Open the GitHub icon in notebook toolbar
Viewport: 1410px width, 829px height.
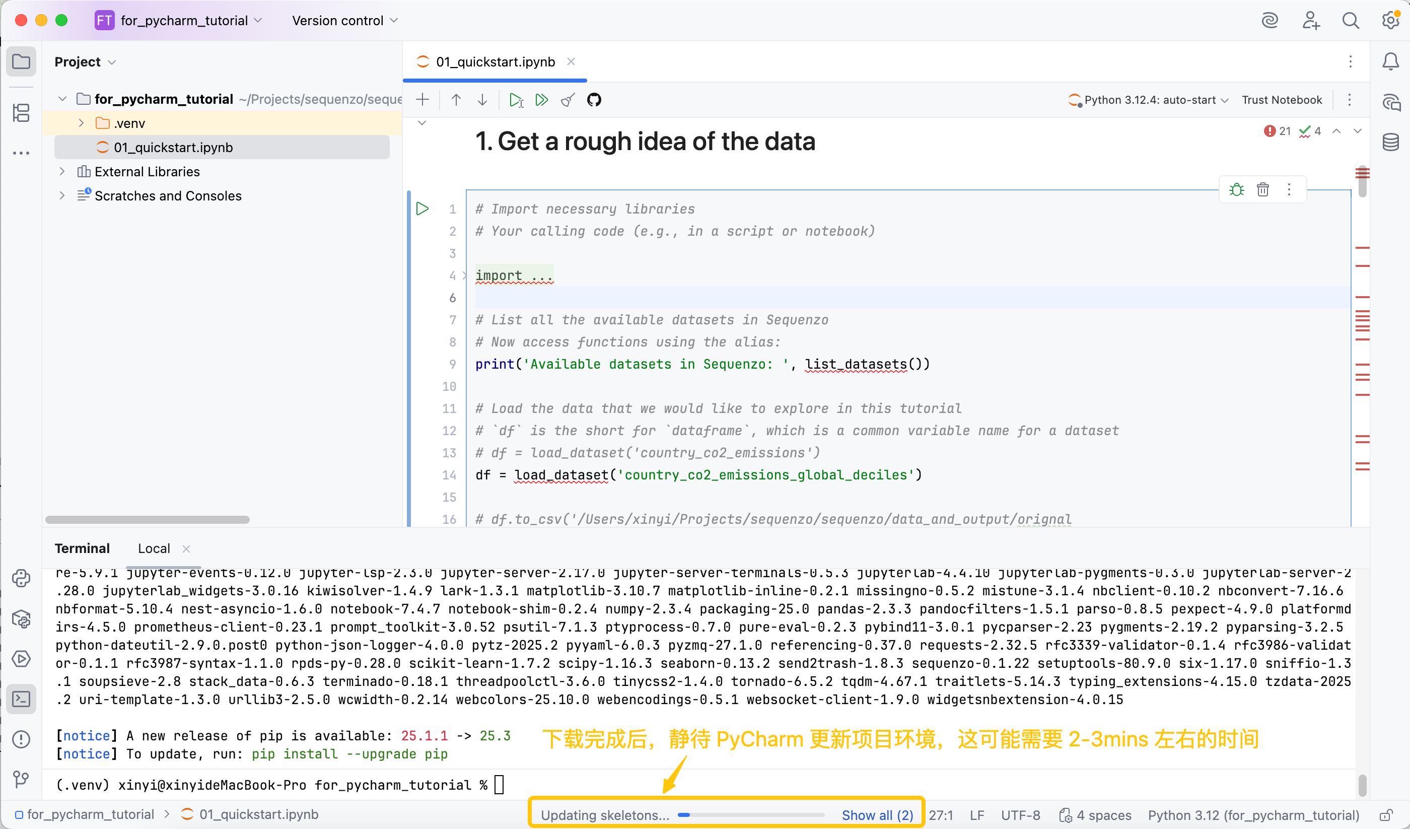(594, 100)
